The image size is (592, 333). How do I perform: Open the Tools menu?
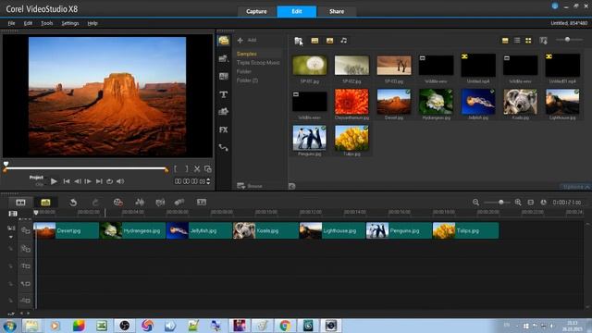[x=47, y=23]
